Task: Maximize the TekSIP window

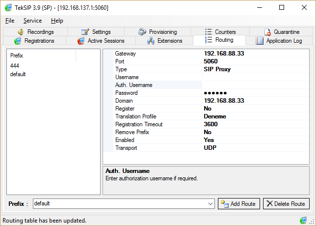Action: [x=282, y=7]
